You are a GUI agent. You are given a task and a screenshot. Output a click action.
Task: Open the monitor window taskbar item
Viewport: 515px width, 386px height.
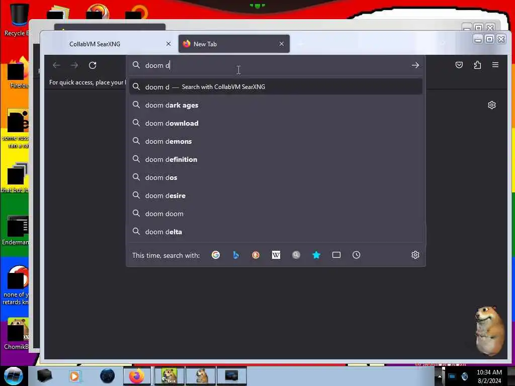[231, 376]
